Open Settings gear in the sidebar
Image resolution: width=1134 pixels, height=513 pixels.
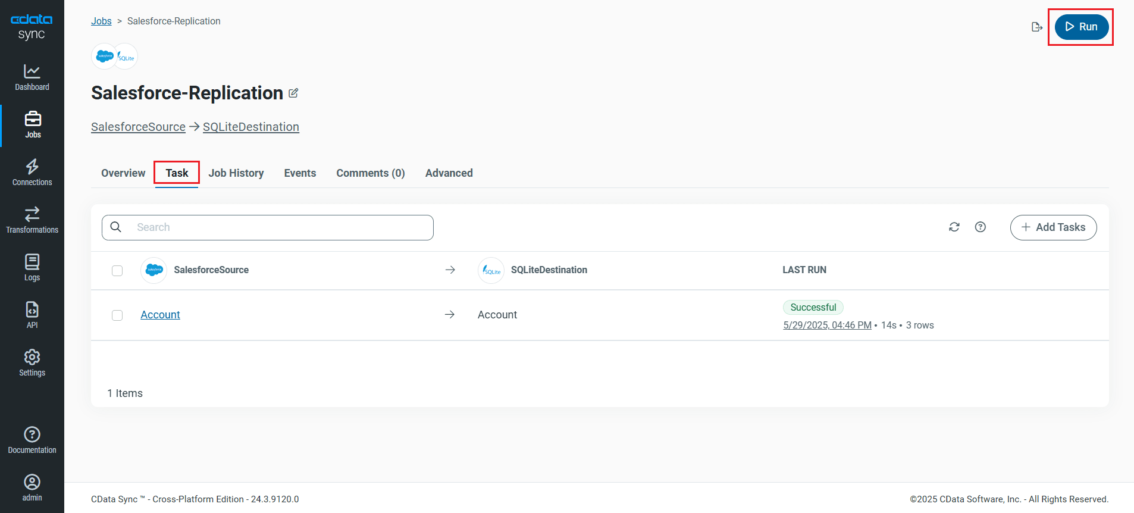[x=32, y=363]
